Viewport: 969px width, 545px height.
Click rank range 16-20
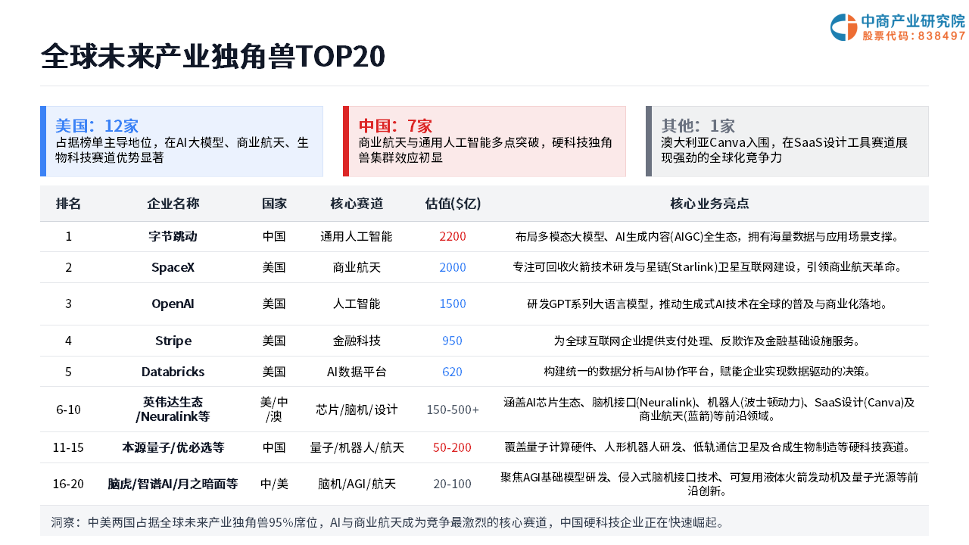pos(68,484)
